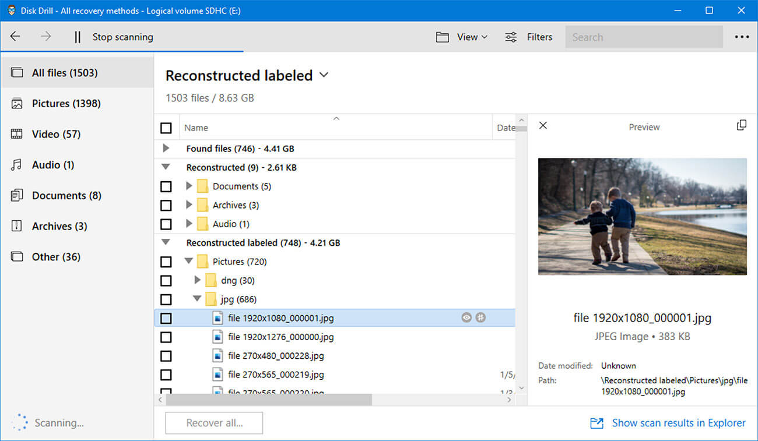Viewport: 758px width, 441px height.
Task: Click the recovery chances icon beside the eye
Action: [x=480, y=317]
